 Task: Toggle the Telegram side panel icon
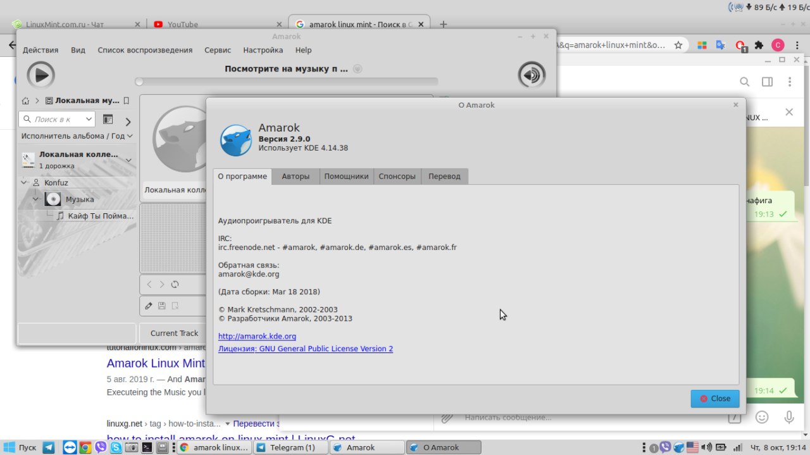tap(767, 82)
